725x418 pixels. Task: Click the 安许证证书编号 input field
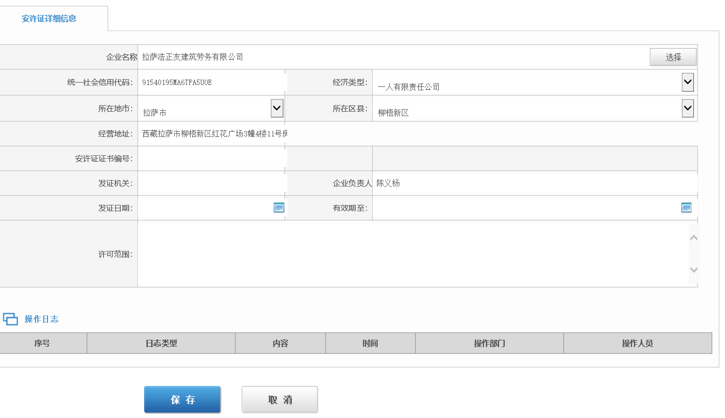pos(212,159)
